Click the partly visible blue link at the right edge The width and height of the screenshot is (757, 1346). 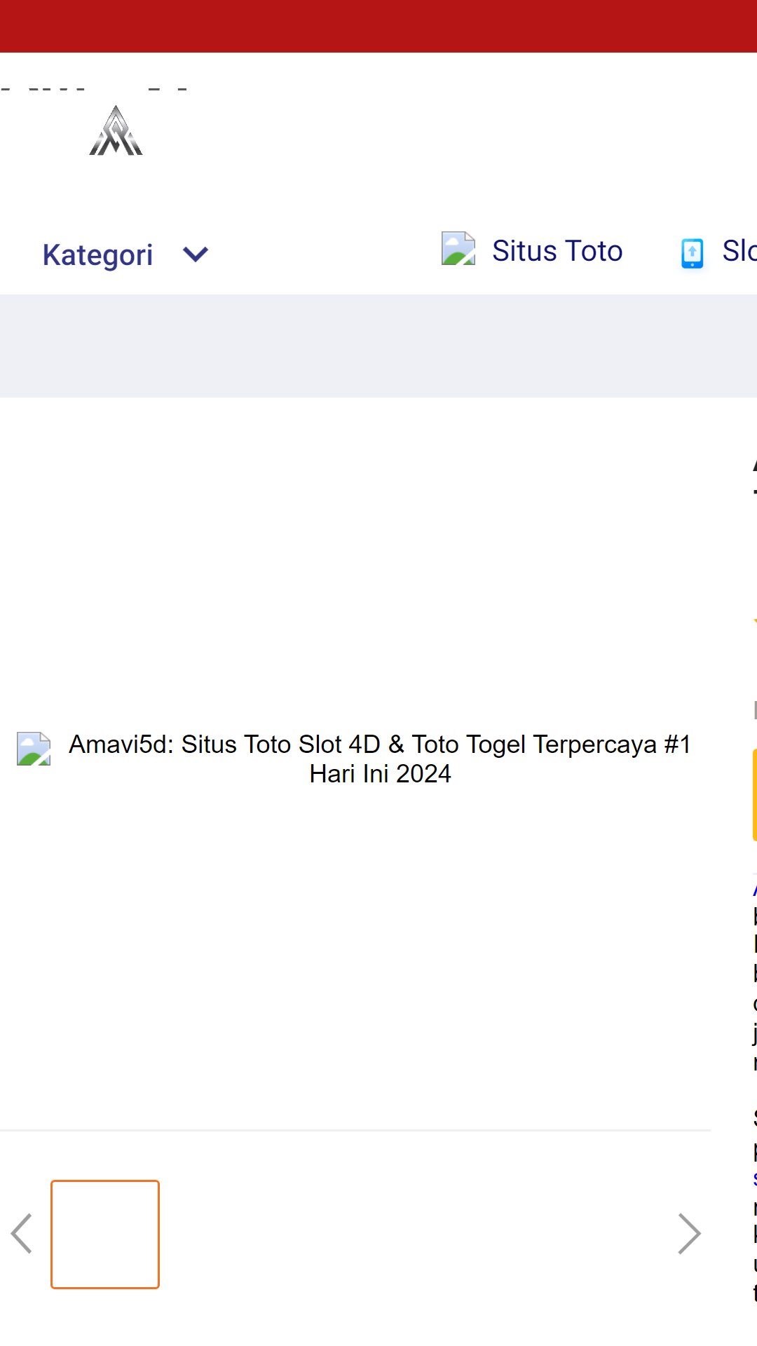coord(755,890)
